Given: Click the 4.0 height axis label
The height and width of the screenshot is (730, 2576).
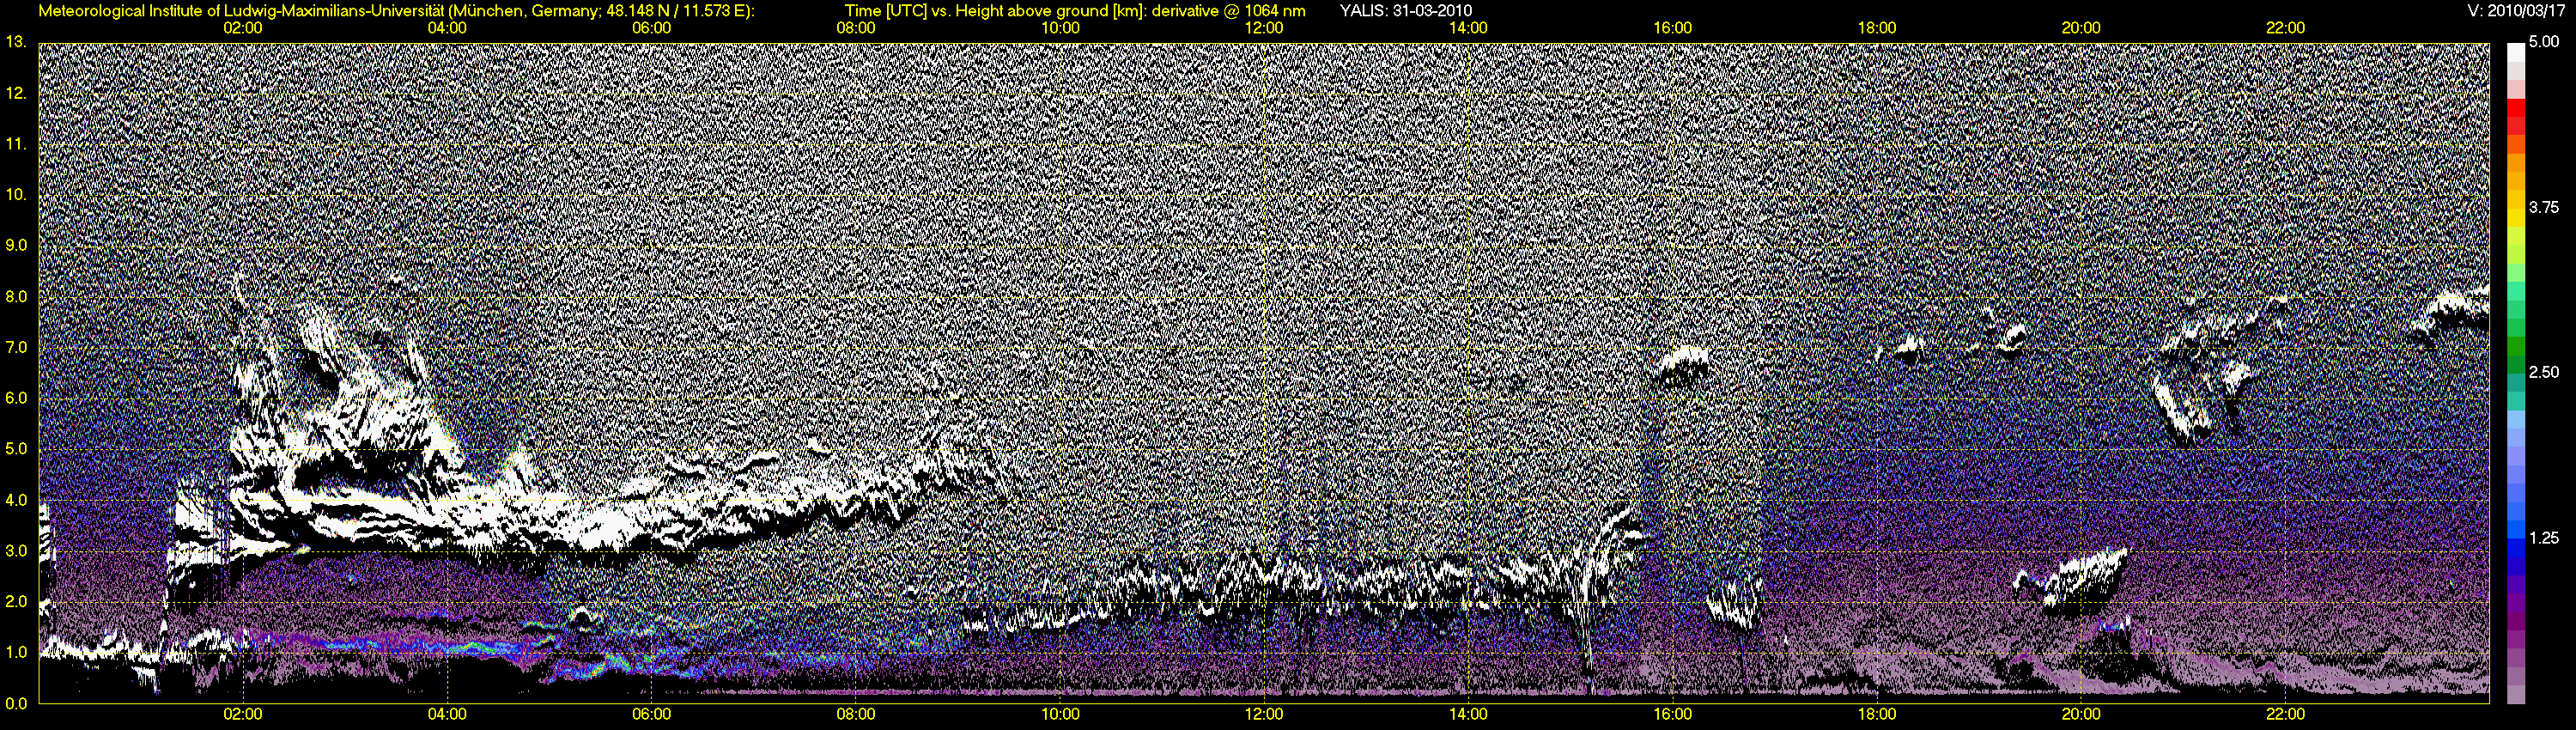Looking at the screenshot, I should [15, 500].
